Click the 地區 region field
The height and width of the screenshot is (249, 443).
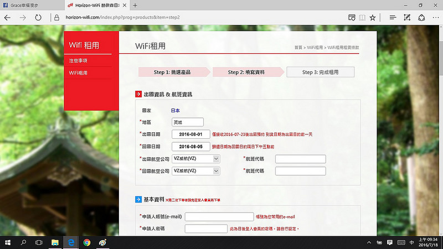tap(188, 122)
